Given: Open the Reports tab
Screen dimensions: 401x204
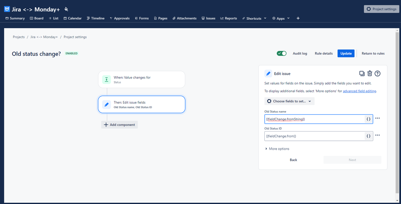Looking at the screenshot, I should (x=229, y=19).
